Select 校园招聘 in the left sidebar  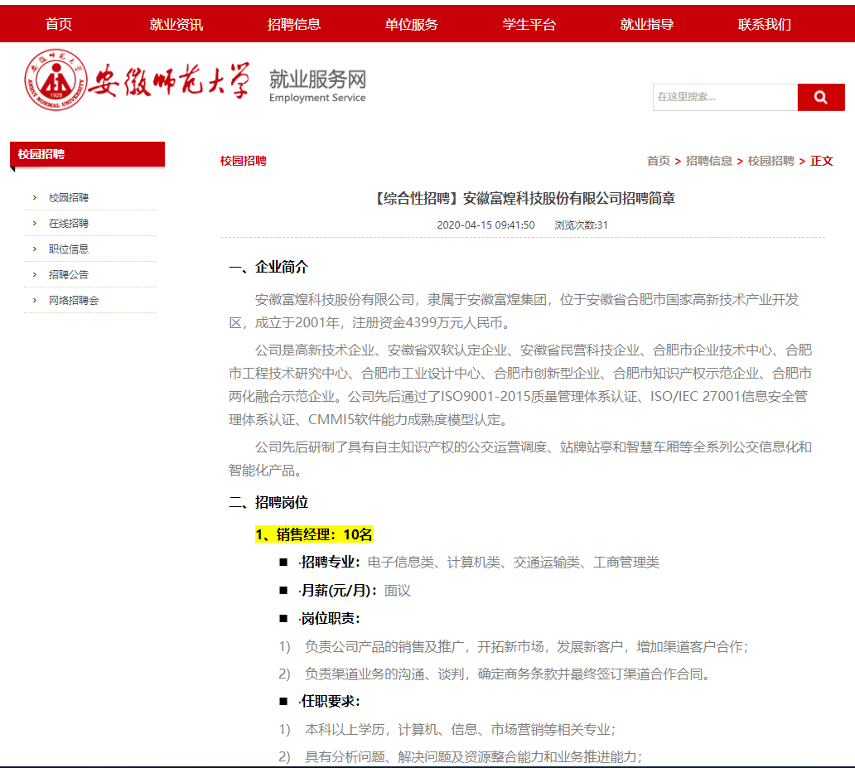tap(69, 199)
